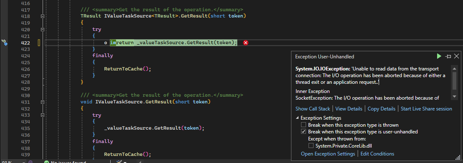Click the Edit Conditions link
The width and height of the screenshot is (463, 163).
pyautogui.click(x=377, y=154)
